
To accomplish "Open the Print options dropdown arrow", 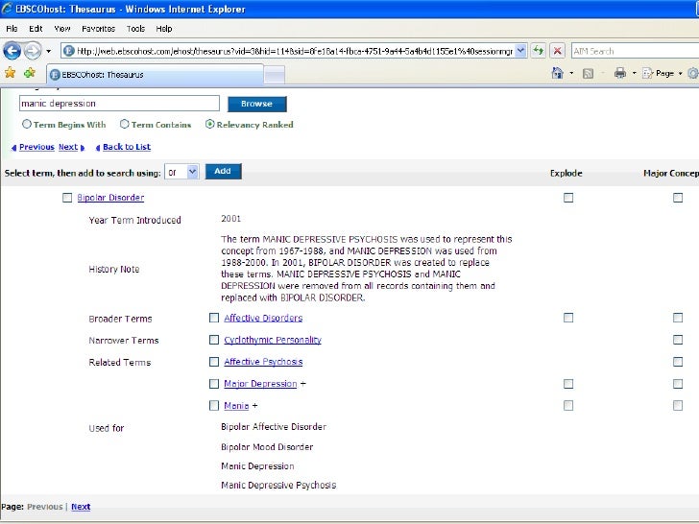I will [x=634, y=73].
